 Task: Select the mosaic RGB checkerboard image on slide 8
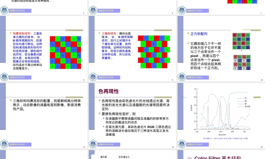[65, 52]
